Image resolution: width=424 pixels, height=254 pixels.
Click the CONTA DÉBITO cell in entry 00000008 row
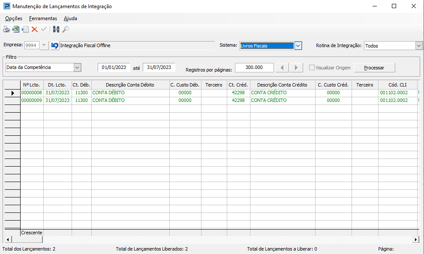click(x=130, y=93)
